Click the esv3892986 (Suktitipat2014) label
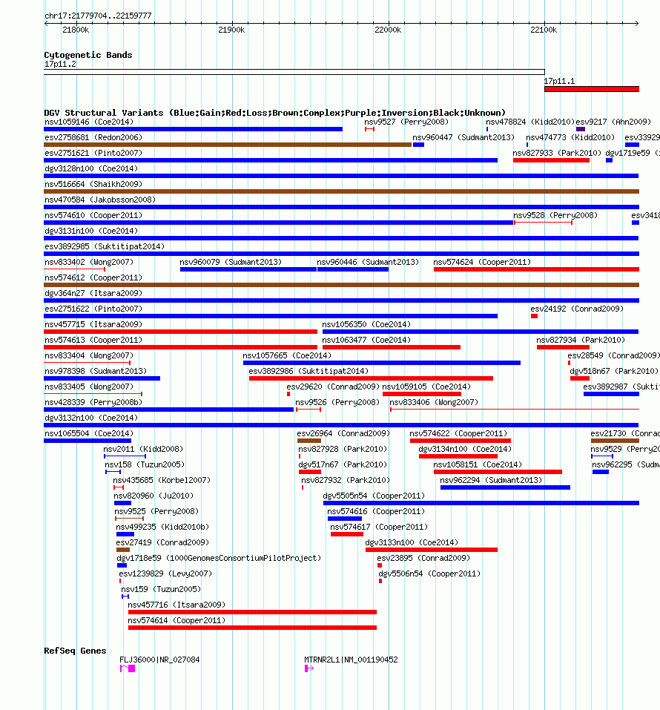This screenshot has height=710, width=660. point(308,371)
